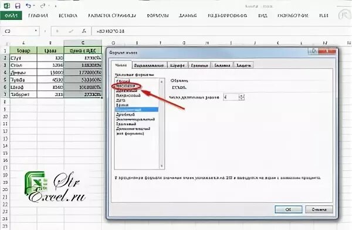This screenshot has width=352, height=230.
Task: Click the decimal places number field
Action: coord(231,97)
